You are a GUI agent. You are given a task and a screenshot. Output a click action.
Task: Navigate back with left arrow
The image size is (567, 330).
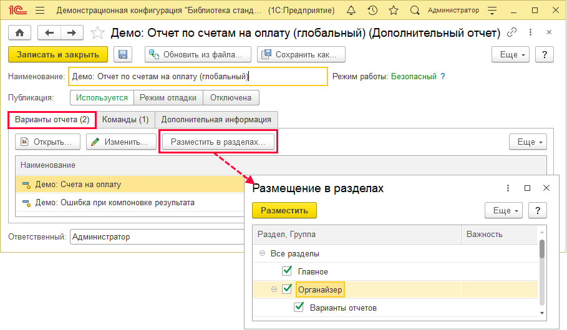pos(49,33)
